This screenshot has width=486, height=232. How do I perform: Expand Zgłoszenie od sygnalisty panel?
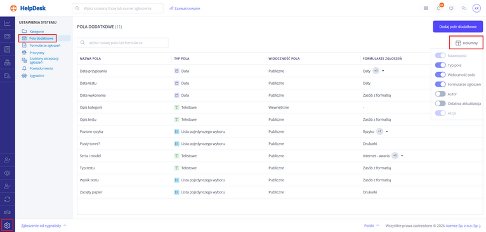[44, 226]
